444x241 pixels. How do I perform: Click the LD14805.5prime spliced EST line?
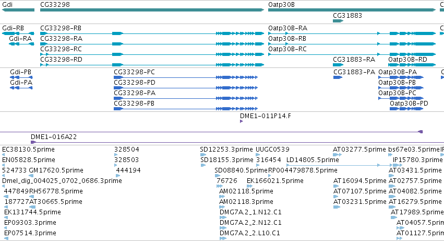pos(339,165)
